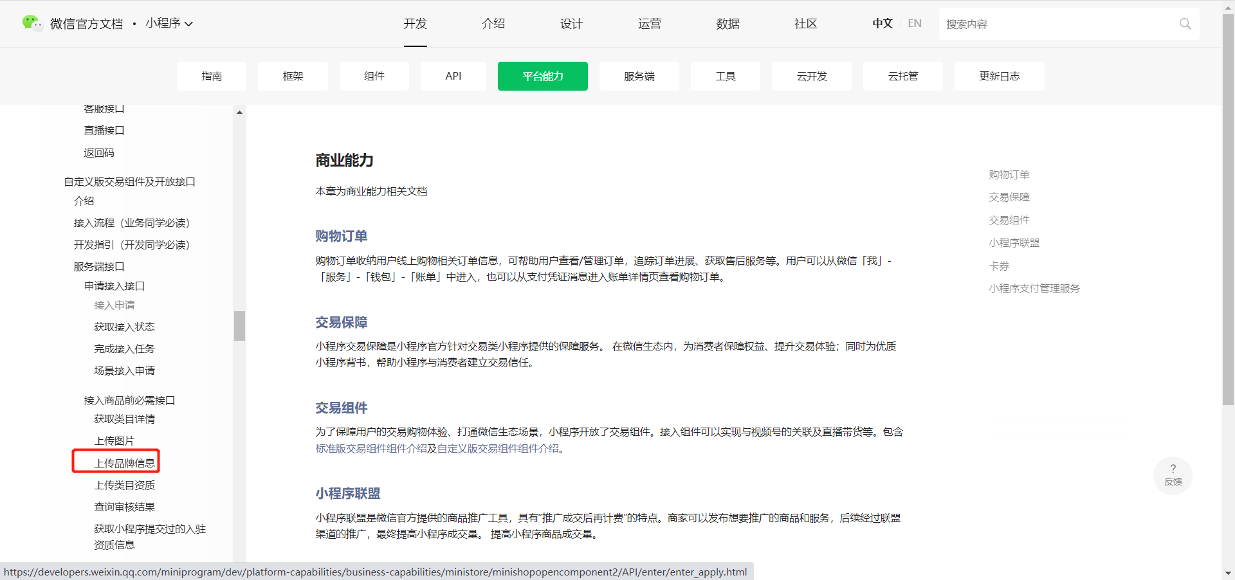This screenshot has width=1235, height=580.
Task: Click the 小程序联盟 section heading link
Action: 347,493
